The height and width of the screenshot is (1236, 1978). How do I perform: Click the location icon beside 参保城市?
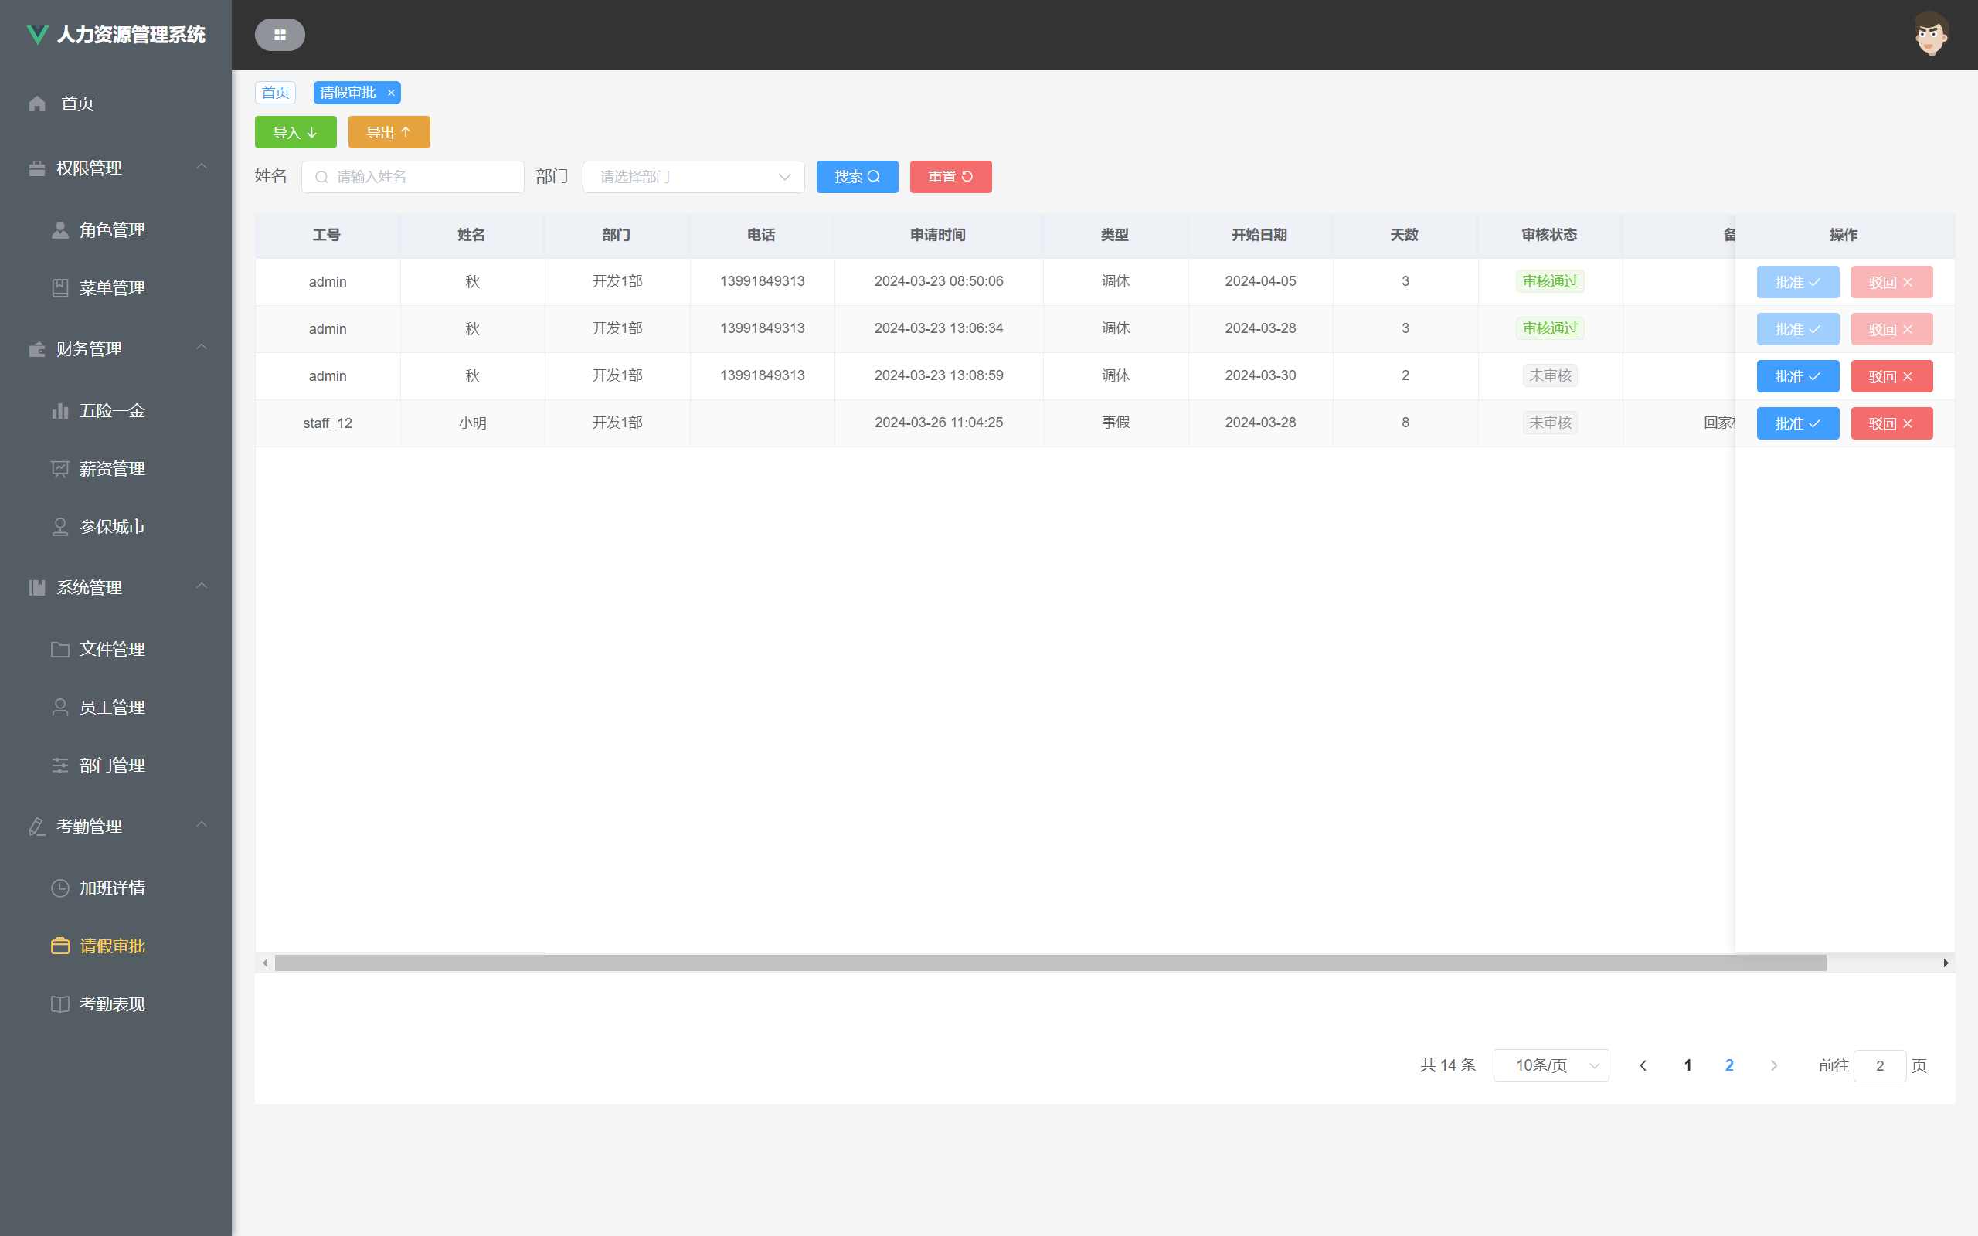point(60,526)
